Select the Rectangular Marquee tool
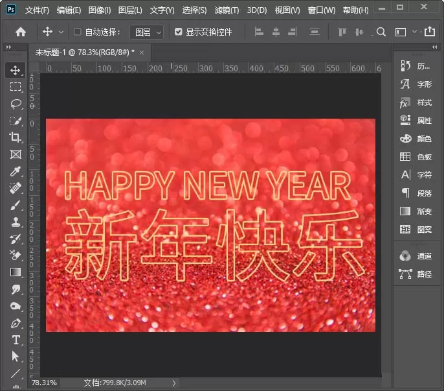The width and height of the screenshot is (444, 391). pyautogui.click(x=16, y=86)
